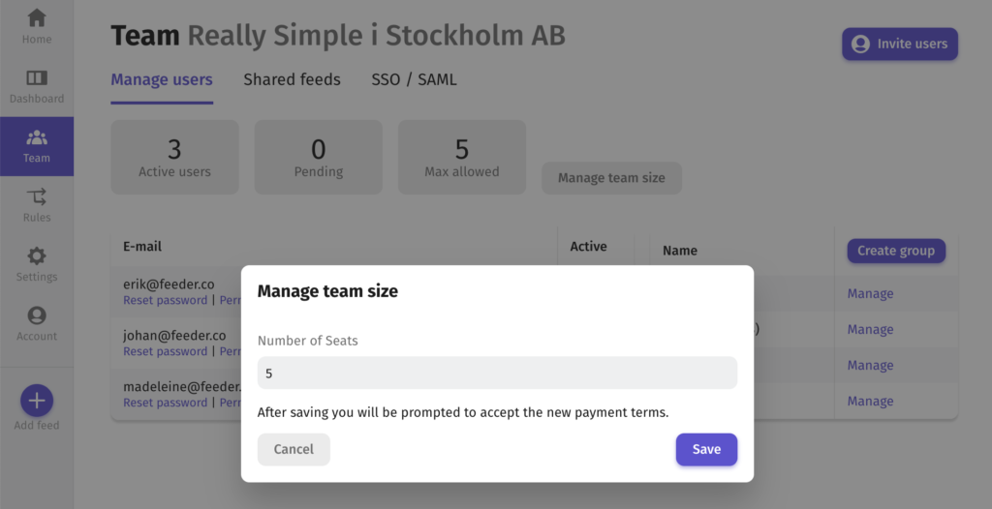Click the Manage team size button
The width and height of the screenshot is (992, 509).
611,178
